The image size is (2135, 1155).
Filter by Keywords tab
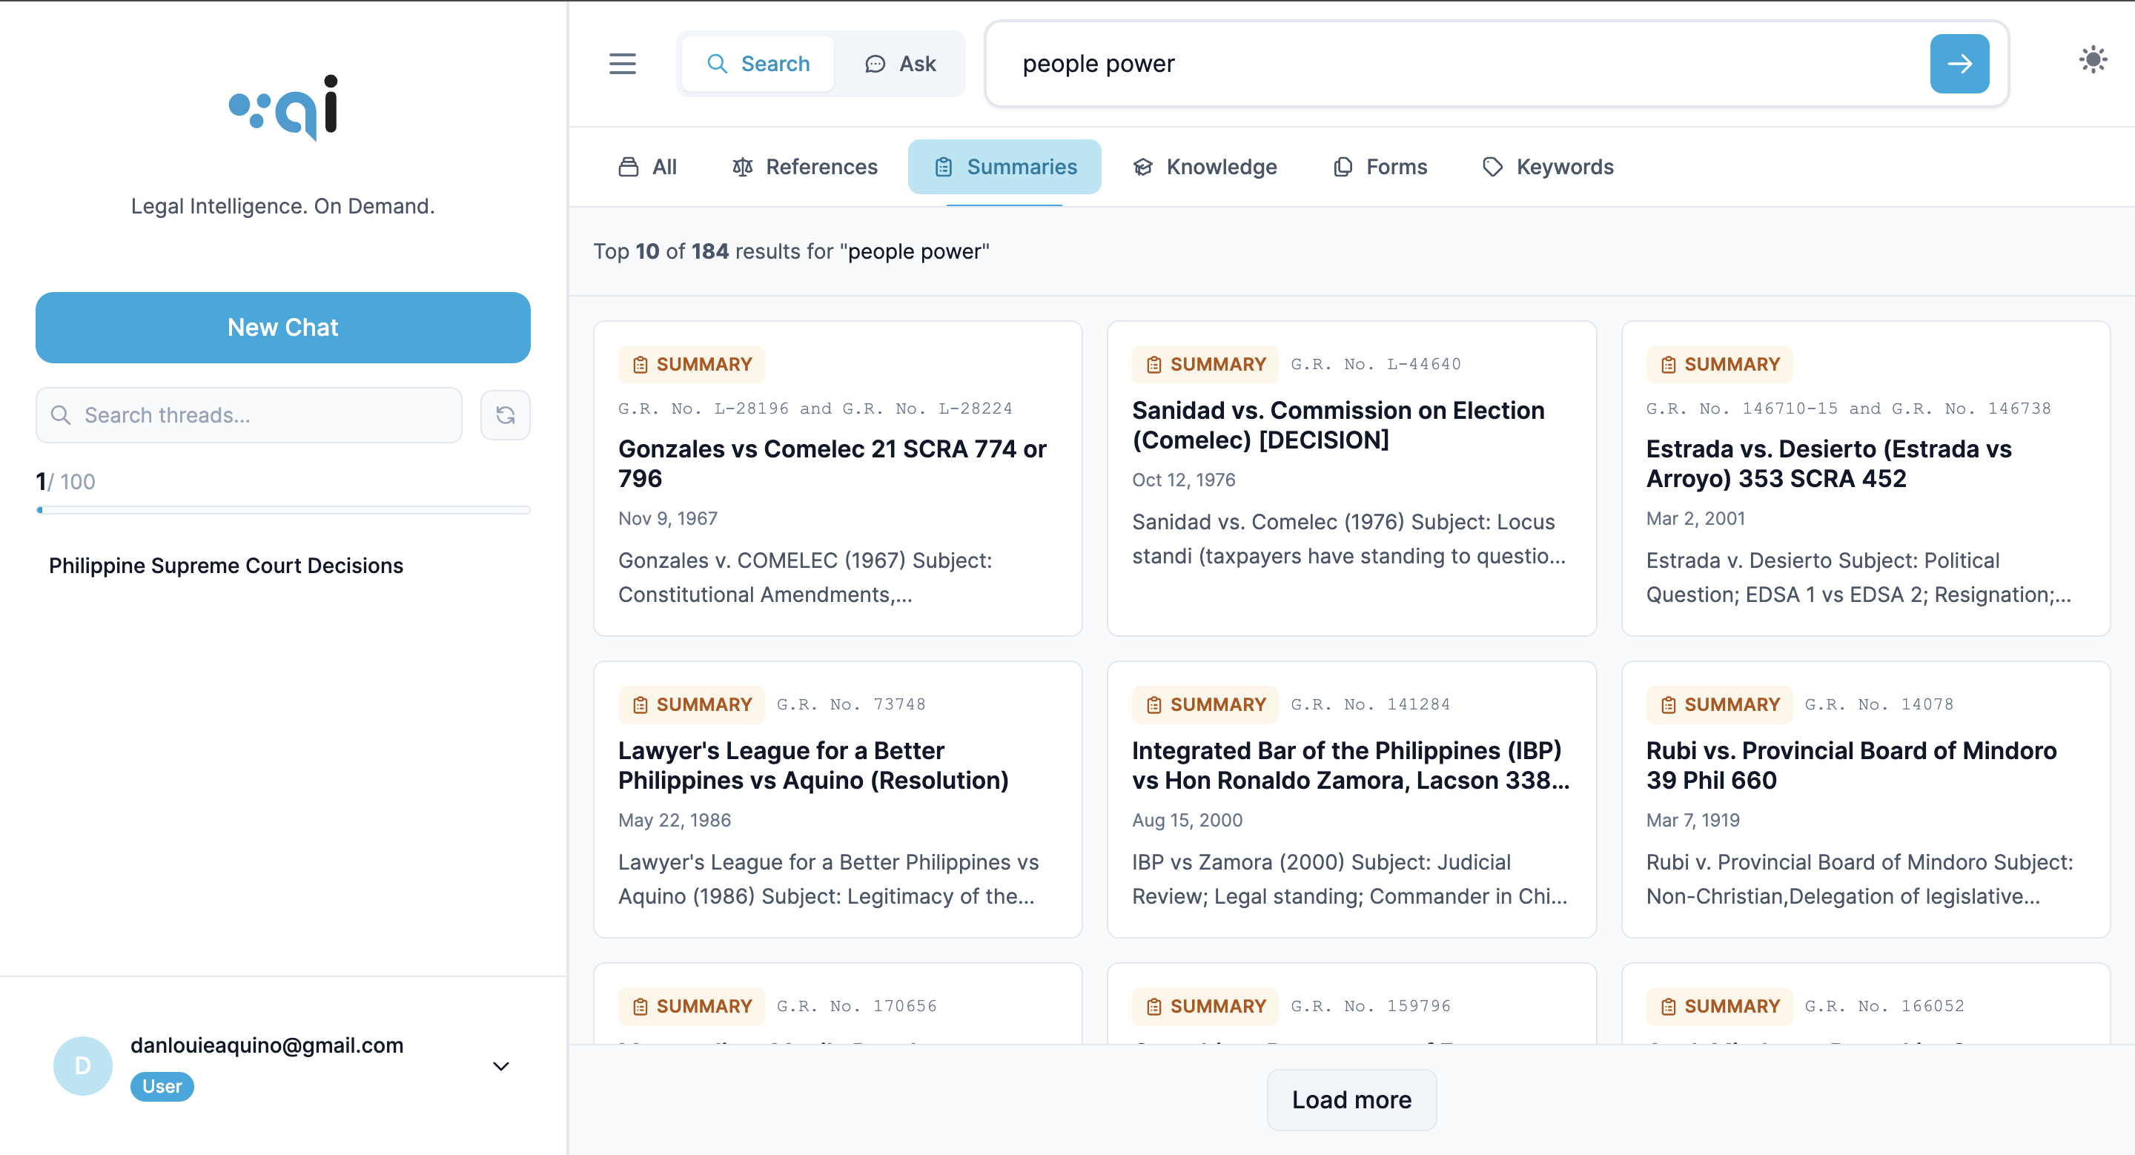click(x=1547, y=167)
